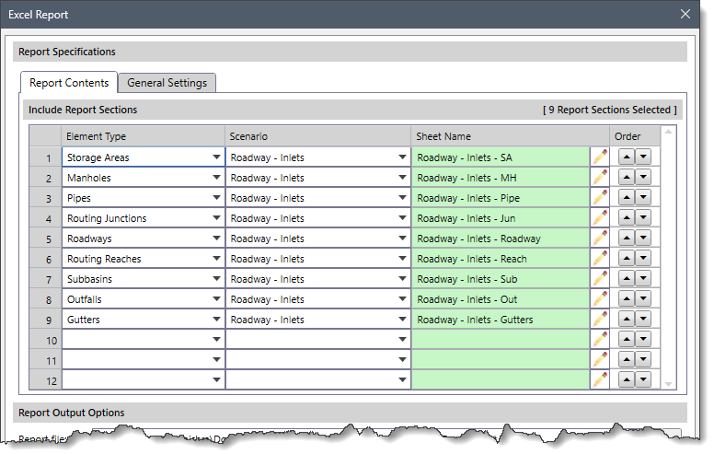The height and width of the screenshot is (454, 714).
Task: Click the pencil icon in row 10
Action: point(600,340)
